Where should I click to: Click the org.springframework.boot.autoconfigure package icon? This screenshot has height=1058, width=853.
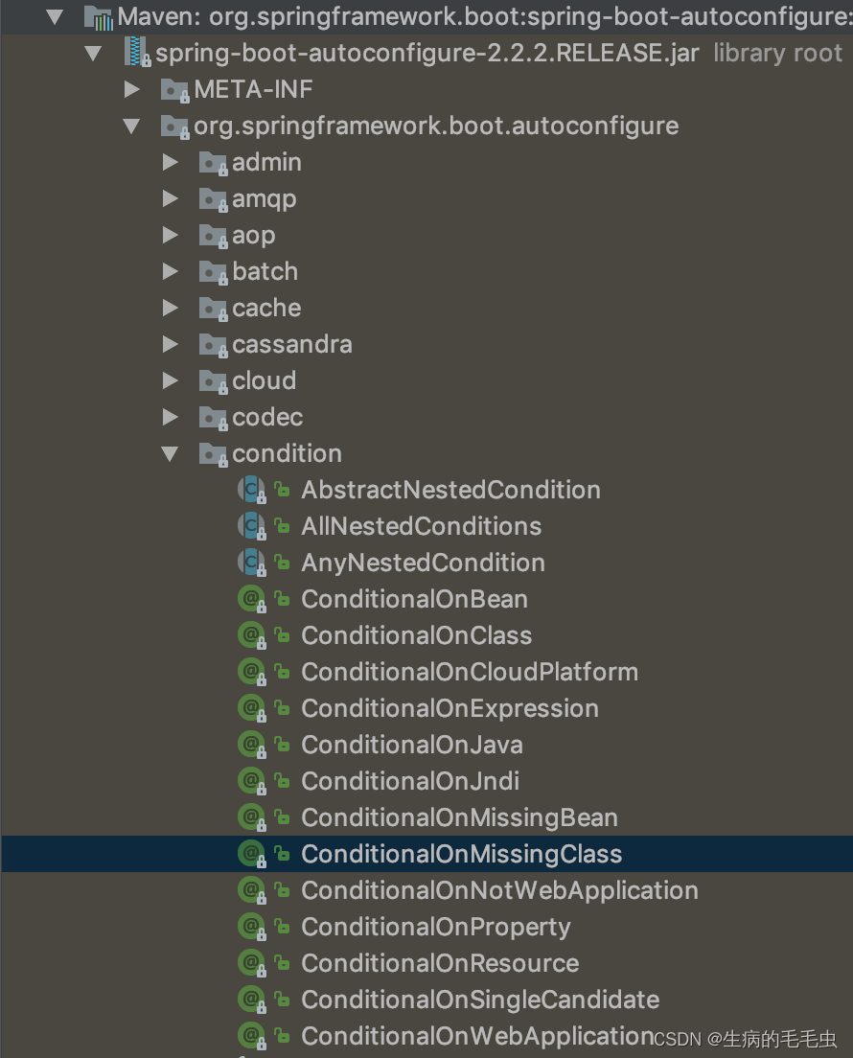click(x=174, y=126)
